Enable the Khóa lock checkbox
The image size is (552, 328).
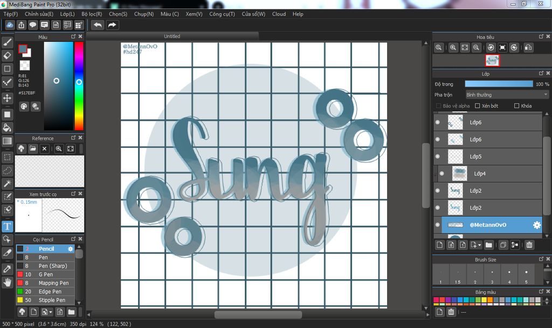coord(516,106)
